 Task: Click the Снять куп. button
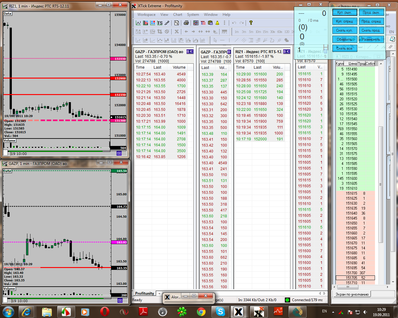pos(345,30)
